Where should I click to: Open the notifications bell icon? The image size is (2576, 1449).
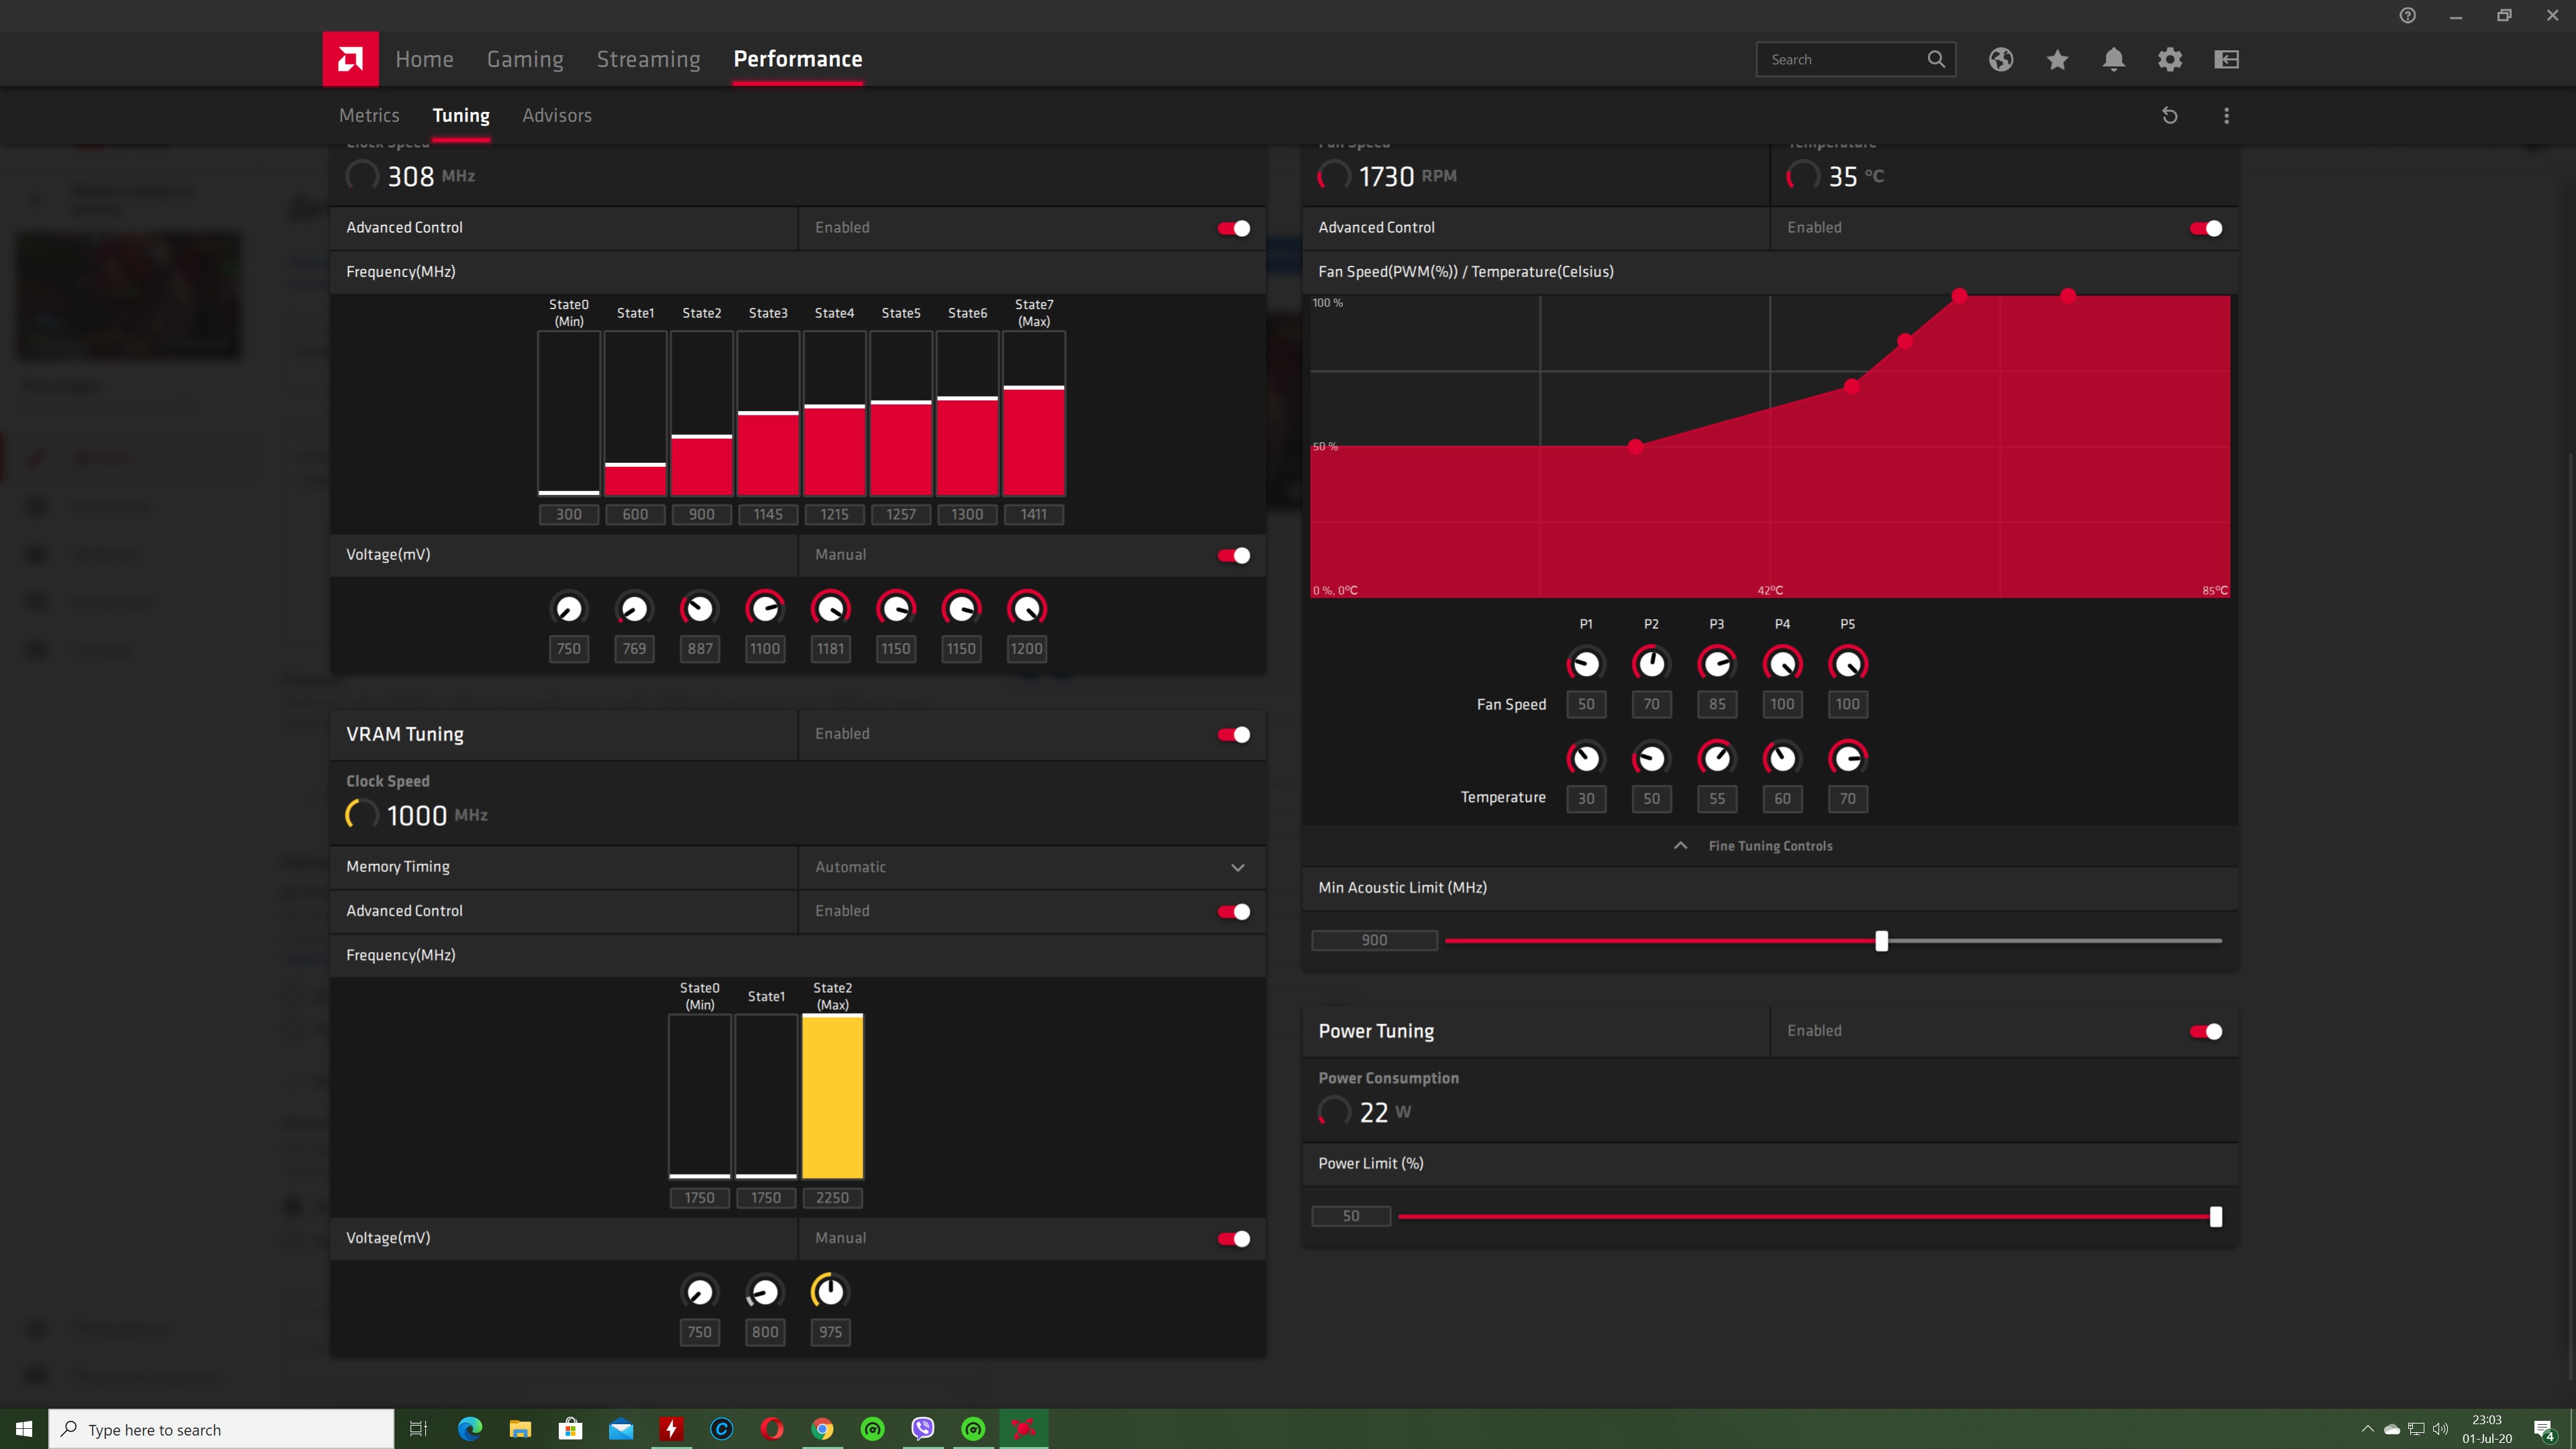point(2113,59)
